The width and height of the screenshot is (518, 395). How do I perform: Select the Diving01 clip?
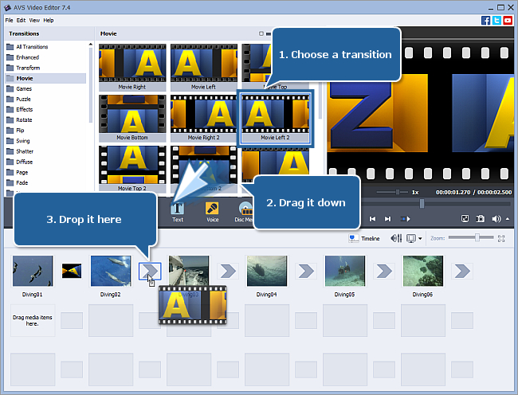point(33,271)
